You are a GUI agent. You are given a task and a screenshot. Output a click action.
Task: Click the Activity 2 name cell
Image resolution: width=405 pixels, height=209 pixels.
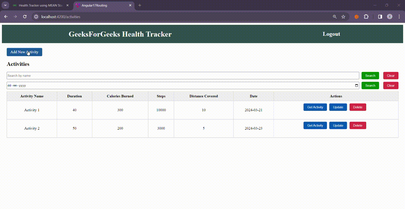pyautogui.click(x=32, y=128)
